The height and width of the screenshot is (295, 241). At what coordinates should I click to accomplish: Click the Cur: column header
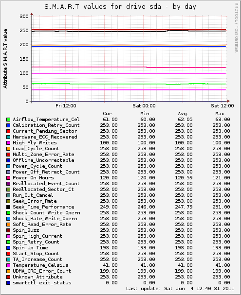coord(108,114)
